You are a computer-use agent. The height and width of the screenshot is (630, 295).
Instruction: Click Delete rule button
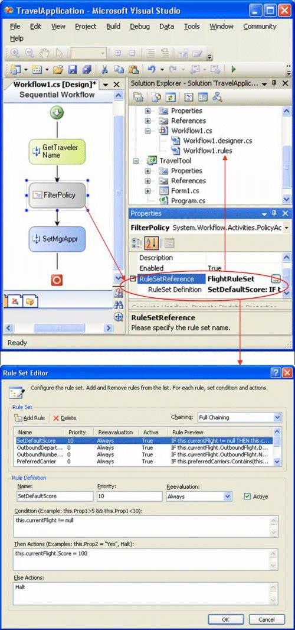point(65,418)
